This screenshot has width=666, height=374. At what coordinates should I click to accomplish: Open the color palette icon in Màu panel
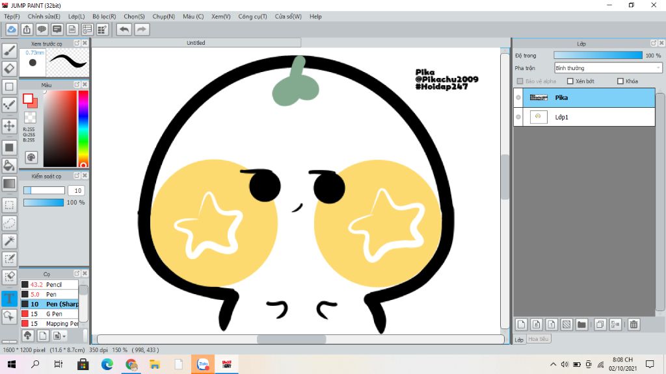(31, 157)
